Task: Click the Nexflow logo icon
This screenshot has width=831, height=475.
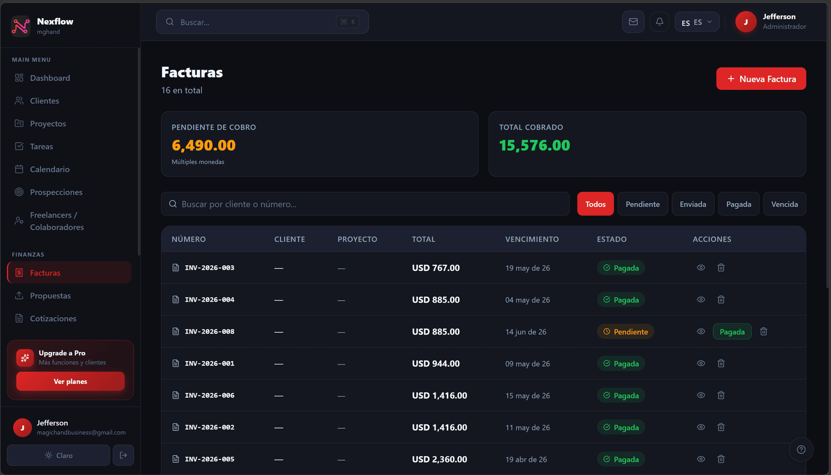Action: pyautogui.click(x=20, y=26)
